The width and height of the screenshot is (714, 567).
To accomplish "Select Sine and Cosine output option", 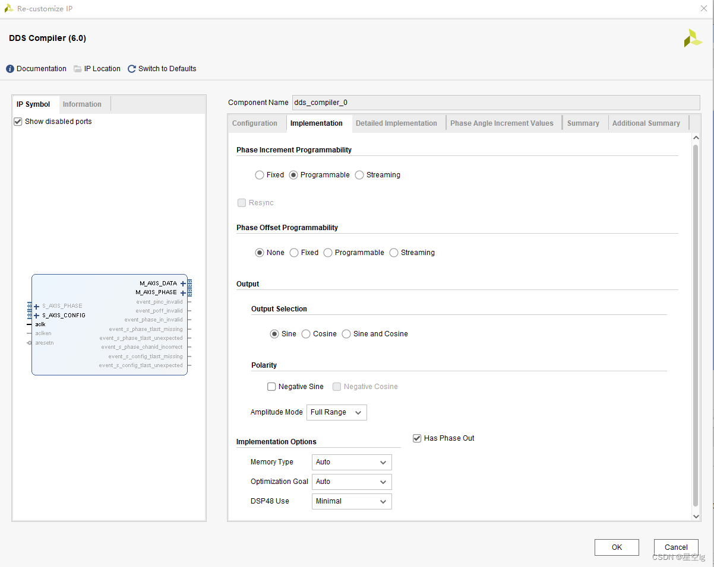I will 346,334.
